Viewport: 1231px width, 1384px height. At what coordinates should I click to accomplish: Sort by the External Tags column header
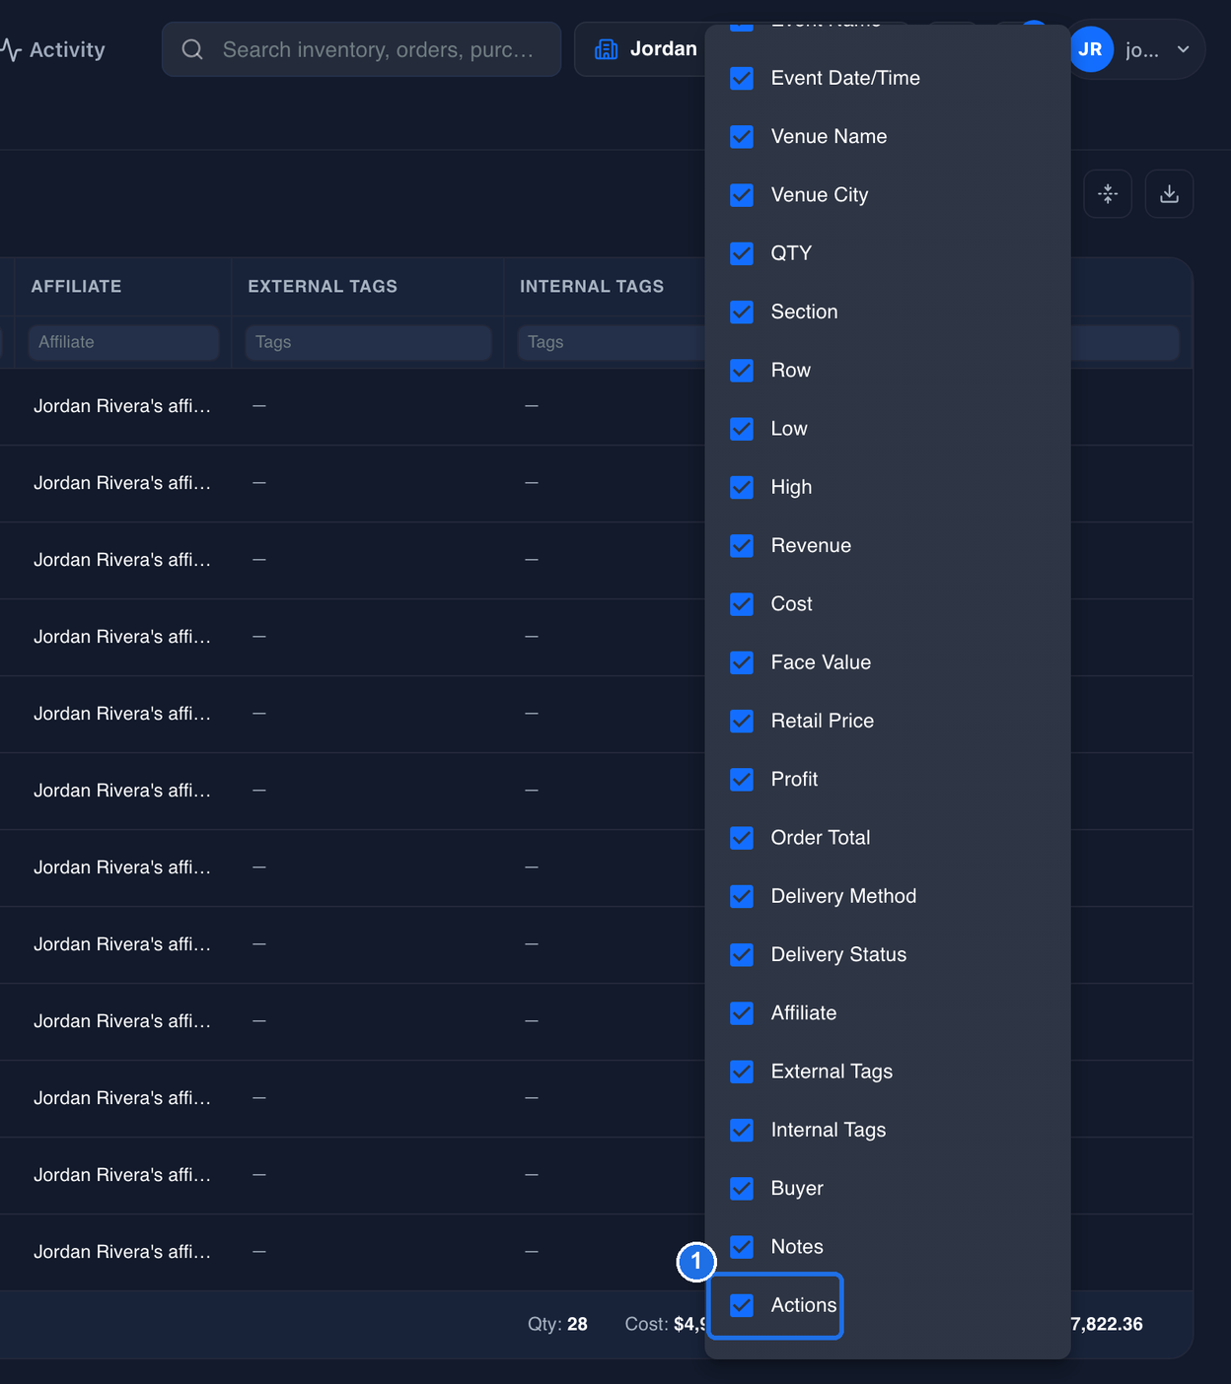pyautogui.click(x=323, y=286)
